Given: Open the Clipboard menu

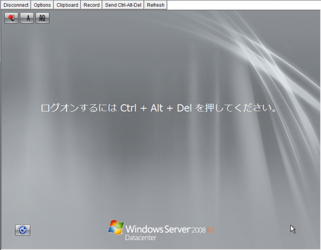Looking at the screenshot, I should pyautogui.click(x=67, y=5).
